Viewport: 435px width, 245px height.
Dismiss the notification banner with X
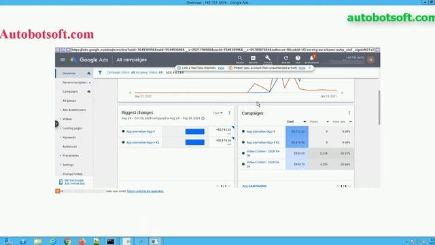coord(310,68)
